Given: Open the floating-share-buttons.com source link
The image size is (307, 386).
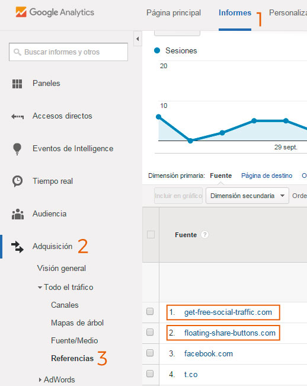Looking at the screenshot, I should [230, 333].
